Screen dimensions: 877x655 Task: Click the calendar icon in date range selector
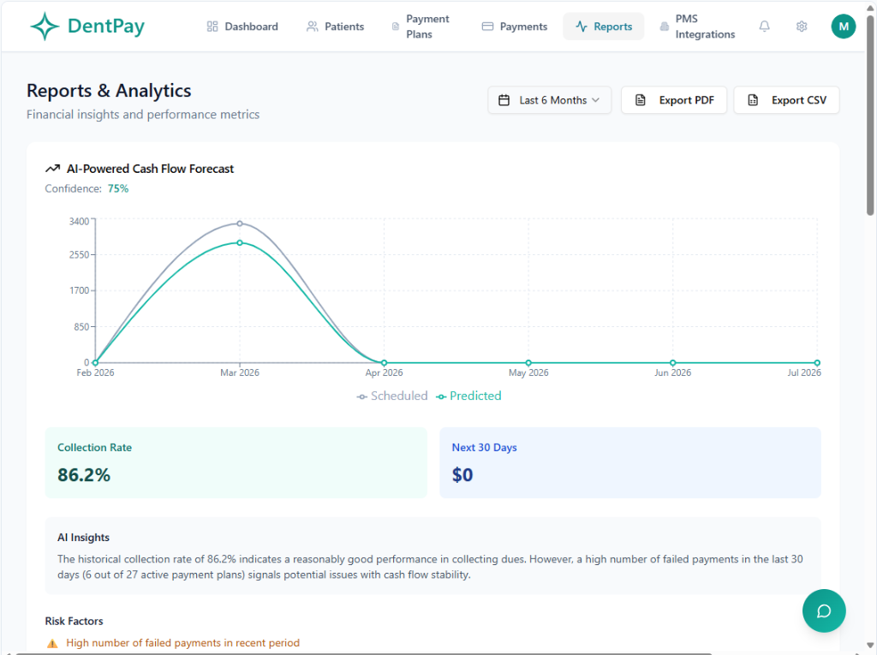[504, 100]
